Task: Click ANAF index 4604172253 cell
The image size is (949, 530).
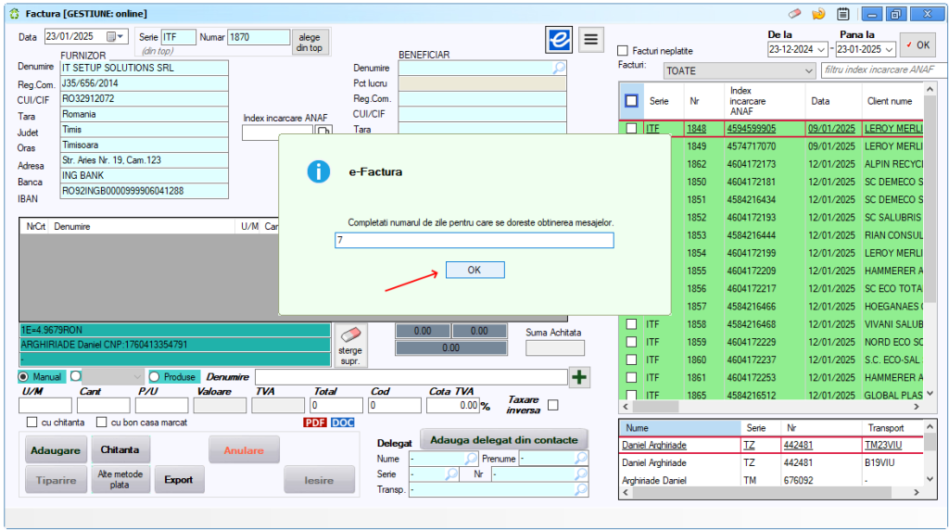Action: click(751, 377)
